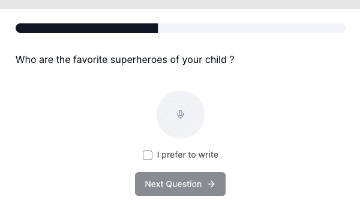360x223 pixels.
Task: Click the favorite superheroes question text
Action: coord(125,60)
